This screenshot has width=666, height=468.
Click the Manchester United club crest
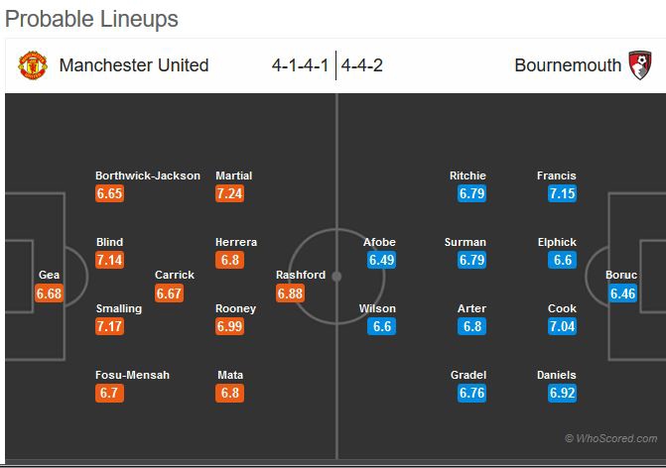click(x=34, y=65)
